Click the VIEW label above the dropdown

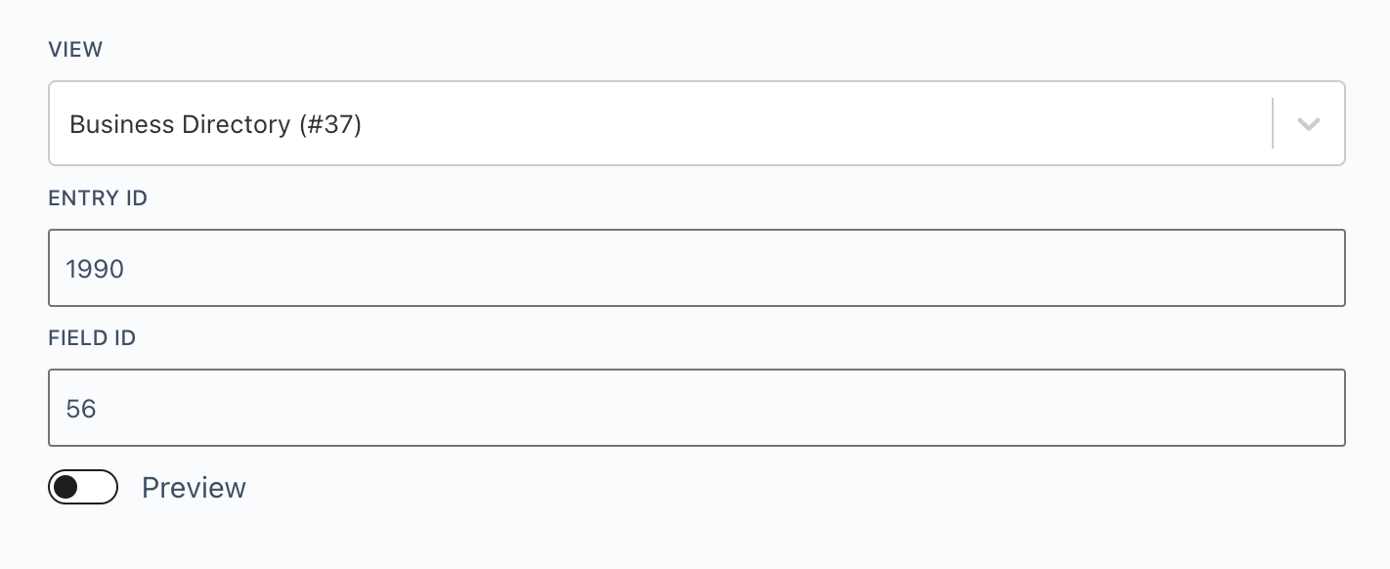(x=75, y=50)
